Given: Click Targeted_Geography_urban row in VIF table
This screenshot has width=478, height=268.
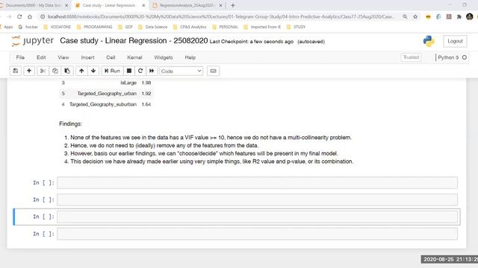Looking at the screenshot, I should coord(106,93).
